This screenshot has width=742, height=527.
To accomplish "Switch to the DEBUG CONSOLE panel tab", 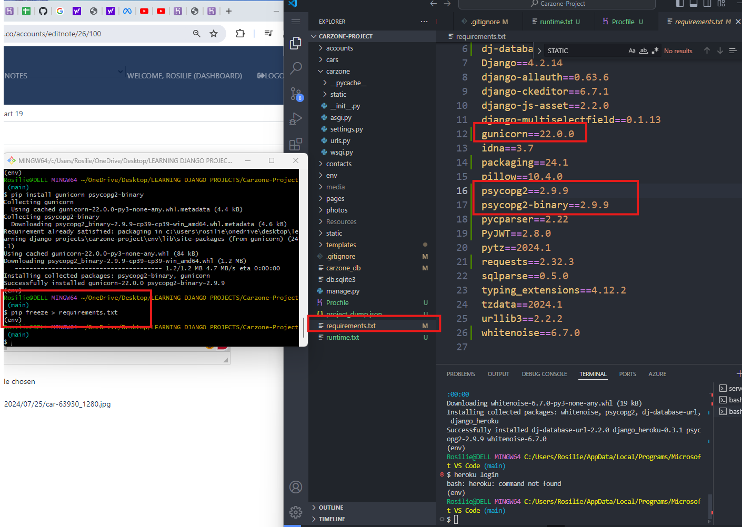I will point(544,374).
